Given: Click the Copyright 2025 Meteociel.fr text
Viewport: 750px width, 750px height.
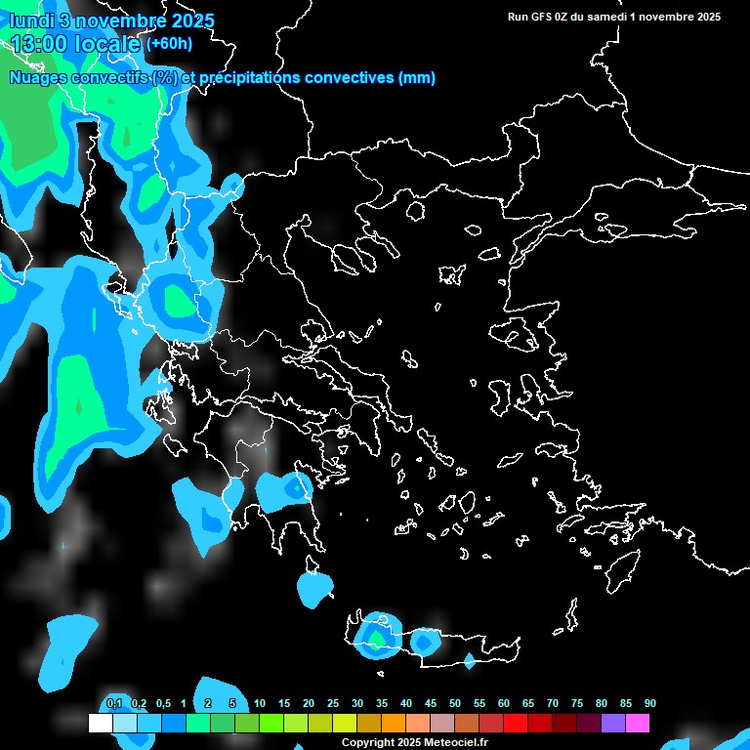Looking at the screenshot, I should pos(414,742).
